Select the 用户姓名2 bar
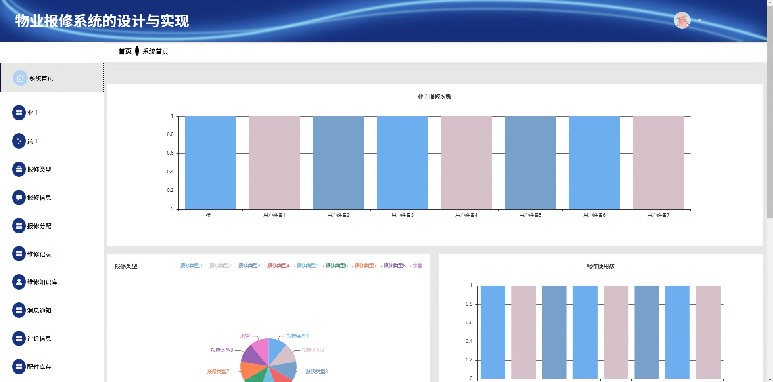 tap(338, 163)
